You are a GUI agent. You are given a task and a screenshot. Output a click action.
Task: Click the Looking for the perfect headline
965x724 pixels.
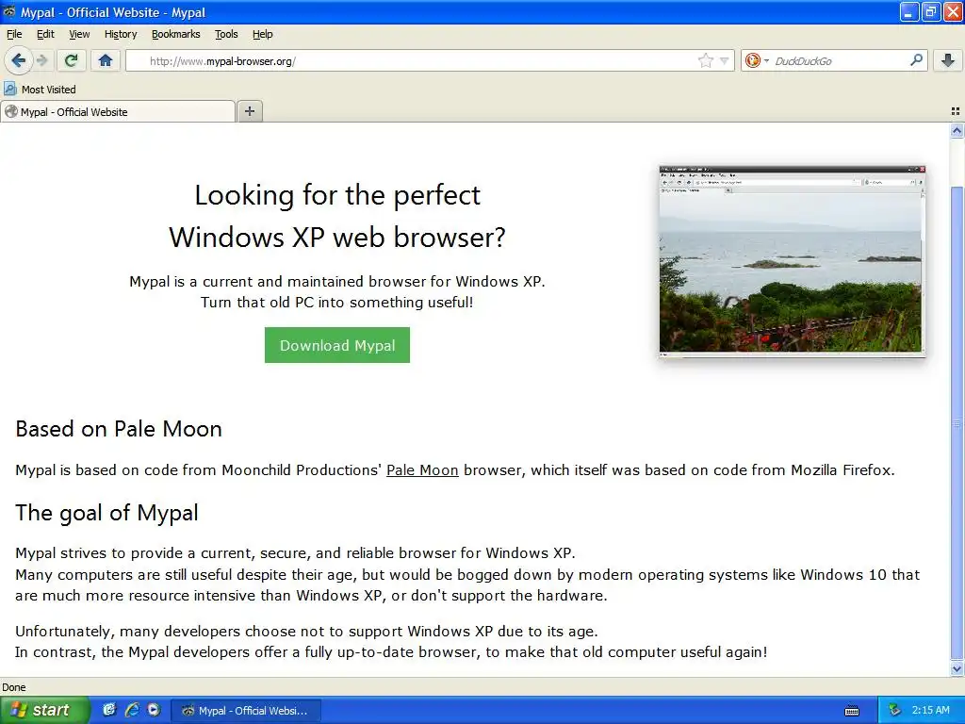[x=337, y=194]
